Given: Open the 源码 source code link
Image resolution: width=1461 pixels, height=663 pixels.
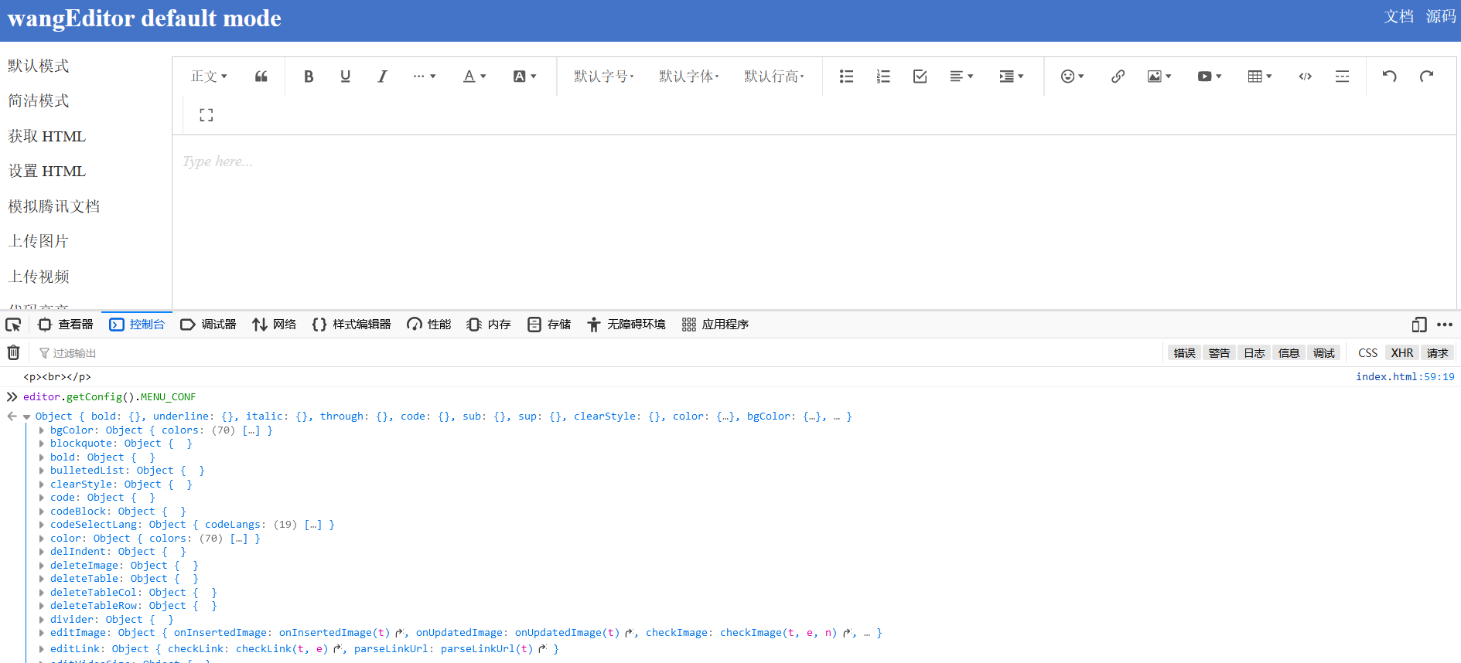Looking at the screenshot, I should click(x=1441, y=17).
